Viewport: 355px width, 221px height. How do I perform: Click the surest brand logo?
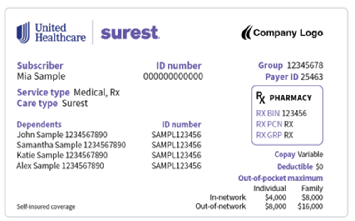[x=130, y=33]
